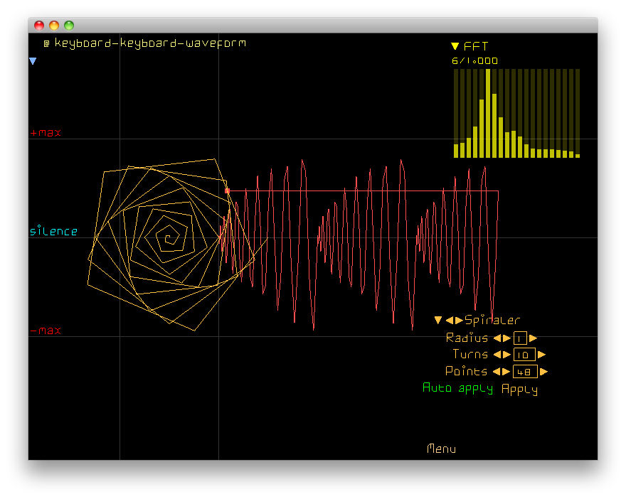Click the arrow right of Radius value box
Image resolution: width=626 pixels, height=499 pixels.
pyautogui.click(x=533, y=338)
